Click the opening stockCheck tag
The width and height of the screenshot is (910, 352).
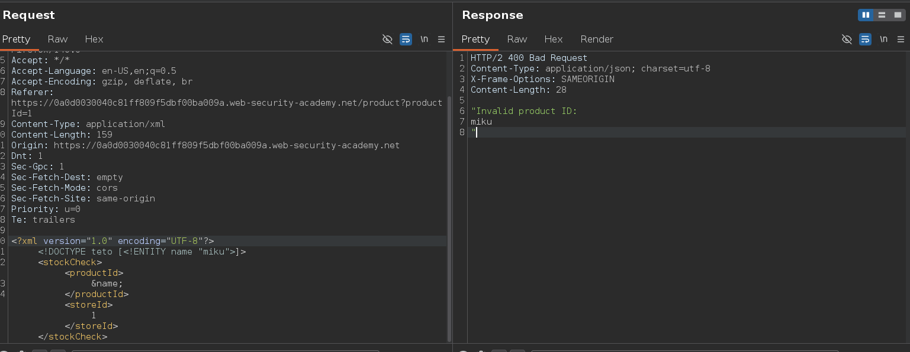70,262
